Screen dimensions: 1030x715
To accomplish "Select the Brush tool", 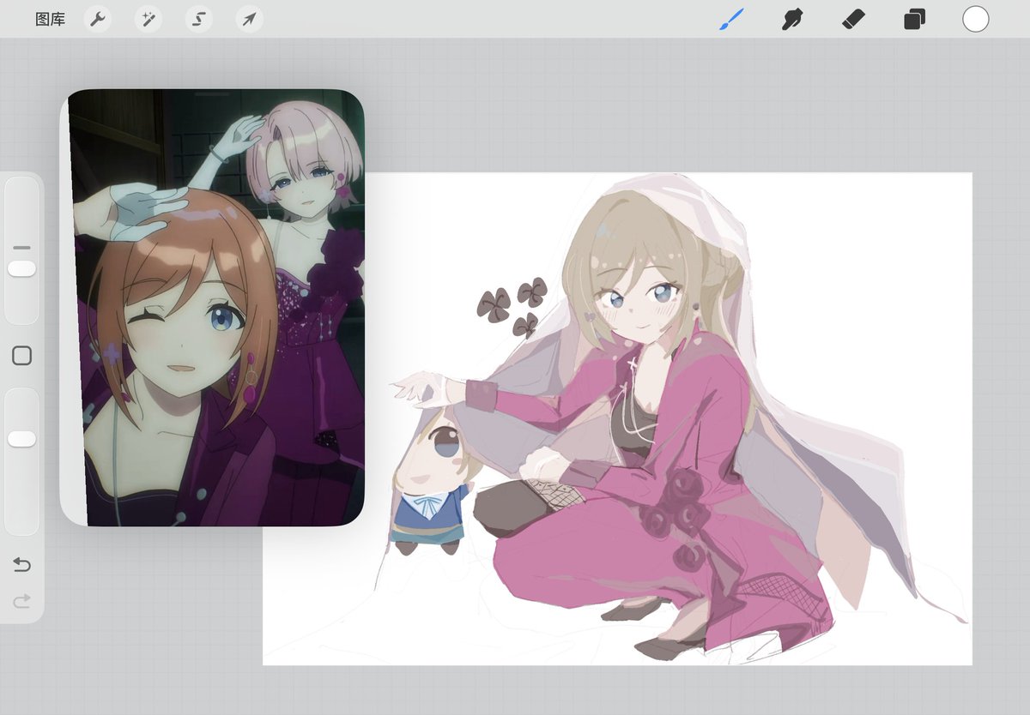I will (731, 19).
